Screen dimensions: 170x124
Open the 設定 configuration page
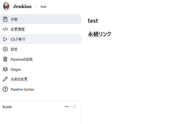pyautogui.click(x=14, y=49)
